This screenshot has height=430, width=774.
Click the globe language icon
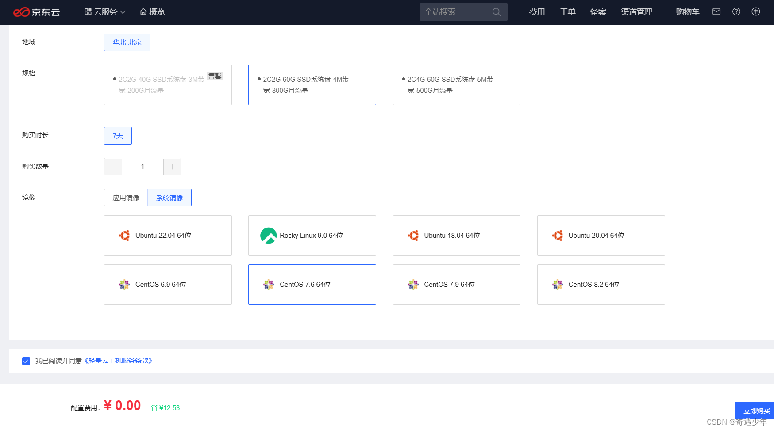click(x=756, y=11)
